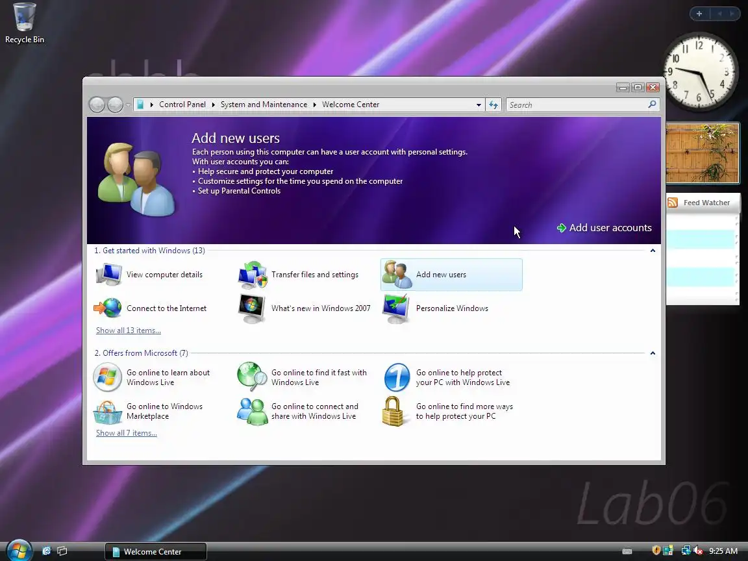
Task: Click the keyboard tray icon in taskbar
Action: click(x=627, y=551)
